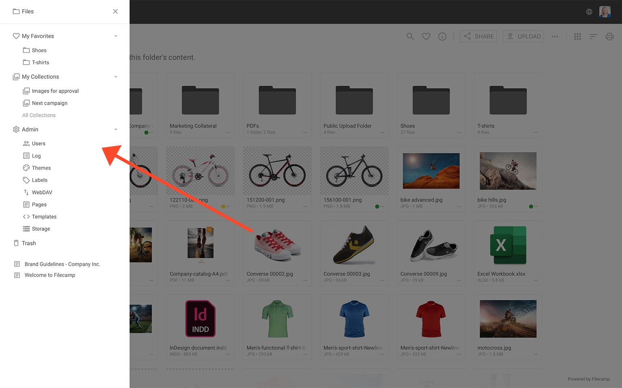
Task: Open bike hills.jpg thumbnail
Action: click(x=508, y=171)
